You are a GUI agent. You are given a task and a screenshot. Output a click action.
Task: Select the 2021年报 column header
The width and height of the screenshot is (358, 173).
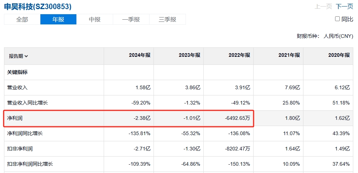click(x=289, y=55)
